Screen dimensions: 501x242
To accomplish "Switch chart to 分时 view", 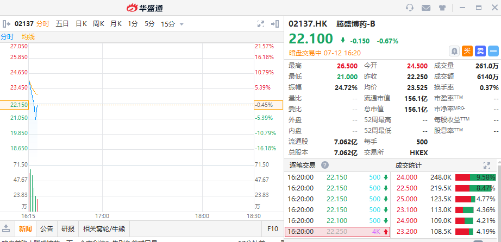I will (43, 24).
